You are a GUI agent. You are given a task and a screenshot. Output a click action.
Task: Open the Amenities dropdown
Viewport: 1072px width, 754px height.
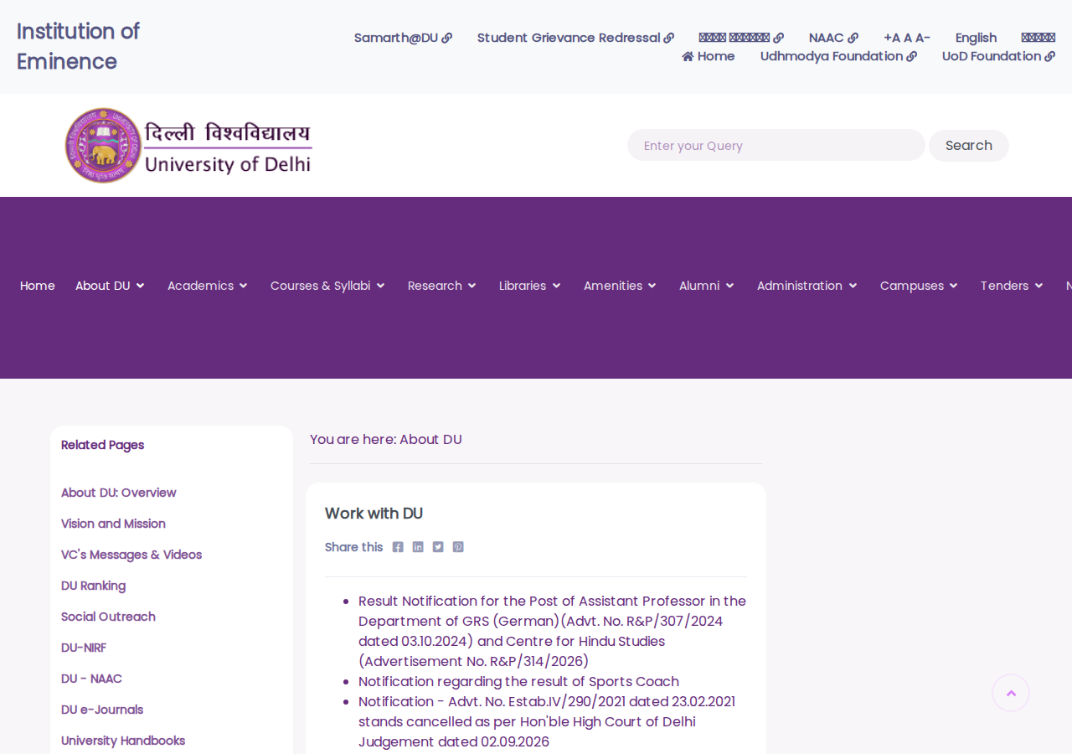tap(621, 286)
